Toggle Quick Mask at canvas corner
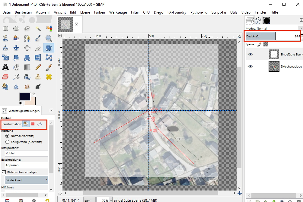The width and height of the screenshot is (303, 202). [x=60, y=193]
